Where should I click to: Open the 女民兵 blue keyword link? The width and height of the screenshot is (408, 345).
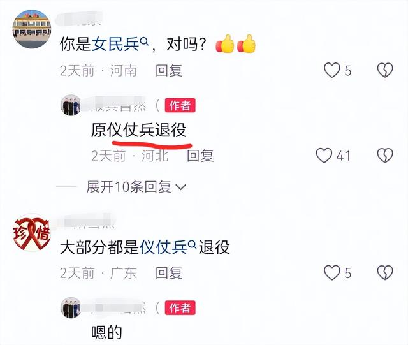(115, 44)
